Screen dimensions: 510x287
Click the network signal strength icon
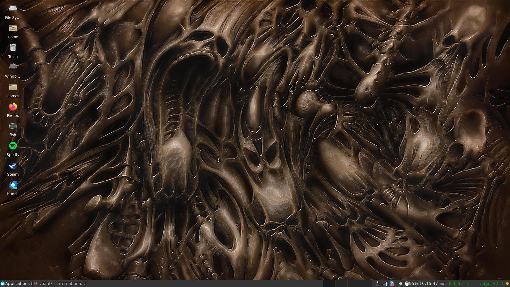click(385, 284)
